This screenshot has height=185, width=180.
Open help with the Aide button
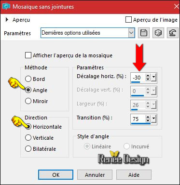tap(134, 175)
